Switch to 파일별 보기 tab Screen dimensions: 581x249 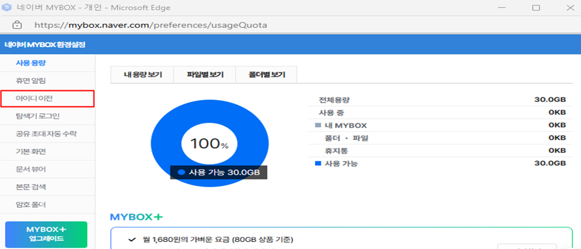[x=205, y=75]
